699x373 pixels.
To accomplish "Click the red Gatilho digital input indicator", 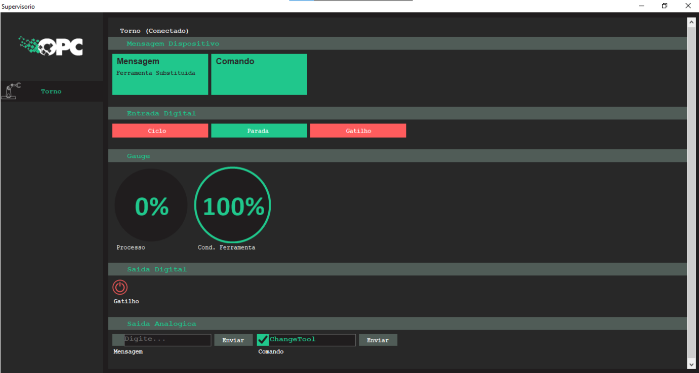I will 358,131.
